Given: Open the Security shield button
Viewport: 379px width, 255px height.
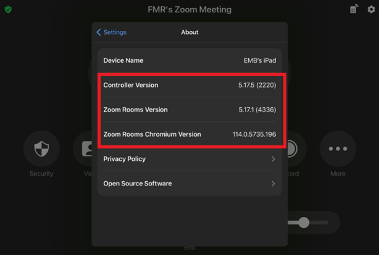Looking at the screenshot, I should (41, 148).
